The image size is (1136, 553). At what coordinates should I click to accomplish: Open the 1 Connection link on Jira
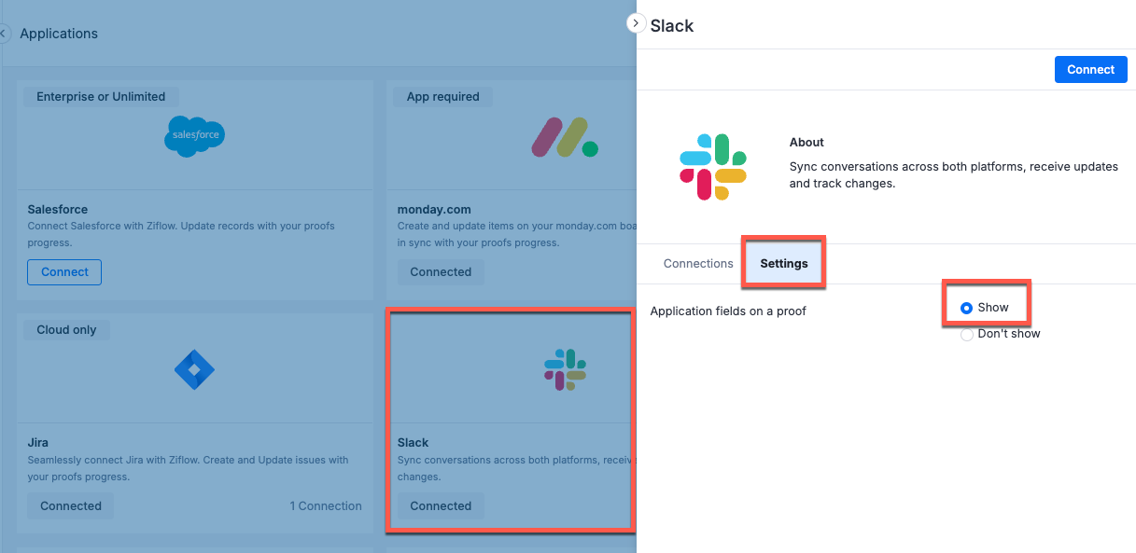click(x=325, y=505)
